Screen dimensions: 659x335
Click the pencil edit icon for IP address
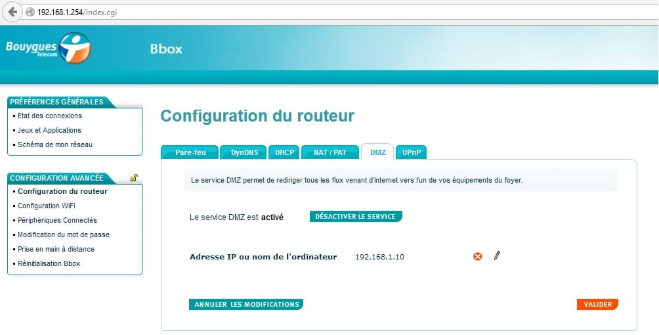pyautogui.click(x=497, y=256)
